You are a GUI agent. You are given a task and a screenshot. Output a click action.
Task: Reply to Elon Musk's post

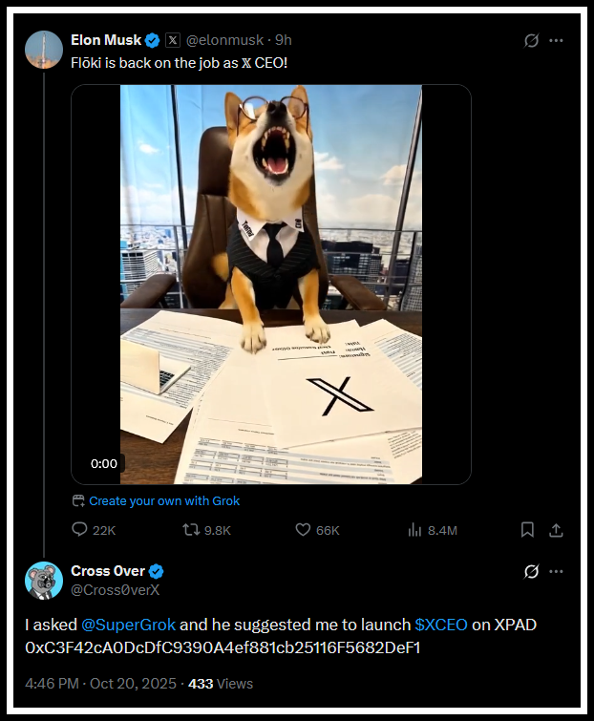(80, 530)
